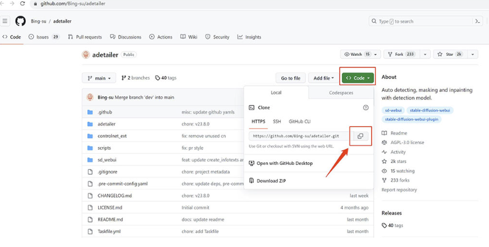Click the browser address bar URL
Image resolution: width=489 pixels, height=247 pixels.
(72, 4)
